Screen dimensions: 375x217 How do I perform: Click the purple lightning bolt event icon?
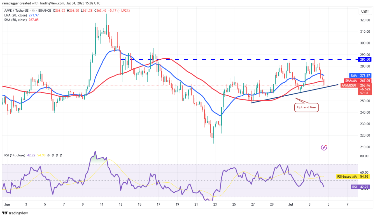[324, 147]
